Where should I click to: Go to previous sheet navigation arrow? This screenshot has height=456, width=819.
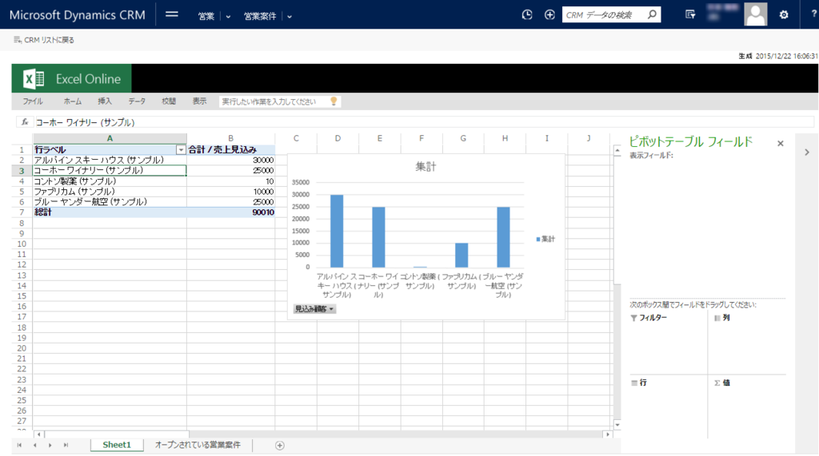point(35,445)
